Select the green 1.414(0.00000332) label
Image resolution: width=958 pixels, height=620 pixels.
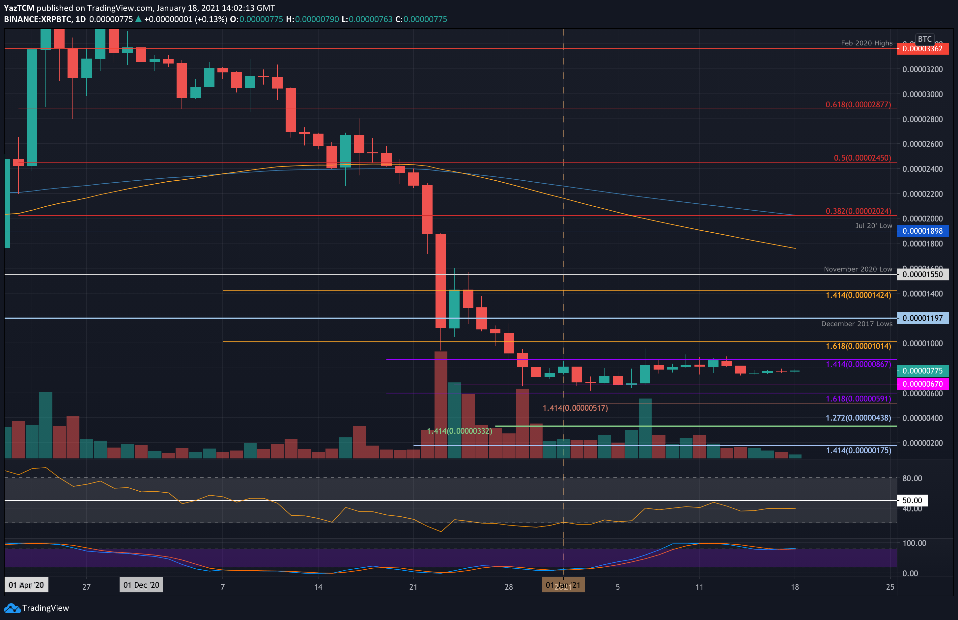pyautogui.click(x=459, y=431)
